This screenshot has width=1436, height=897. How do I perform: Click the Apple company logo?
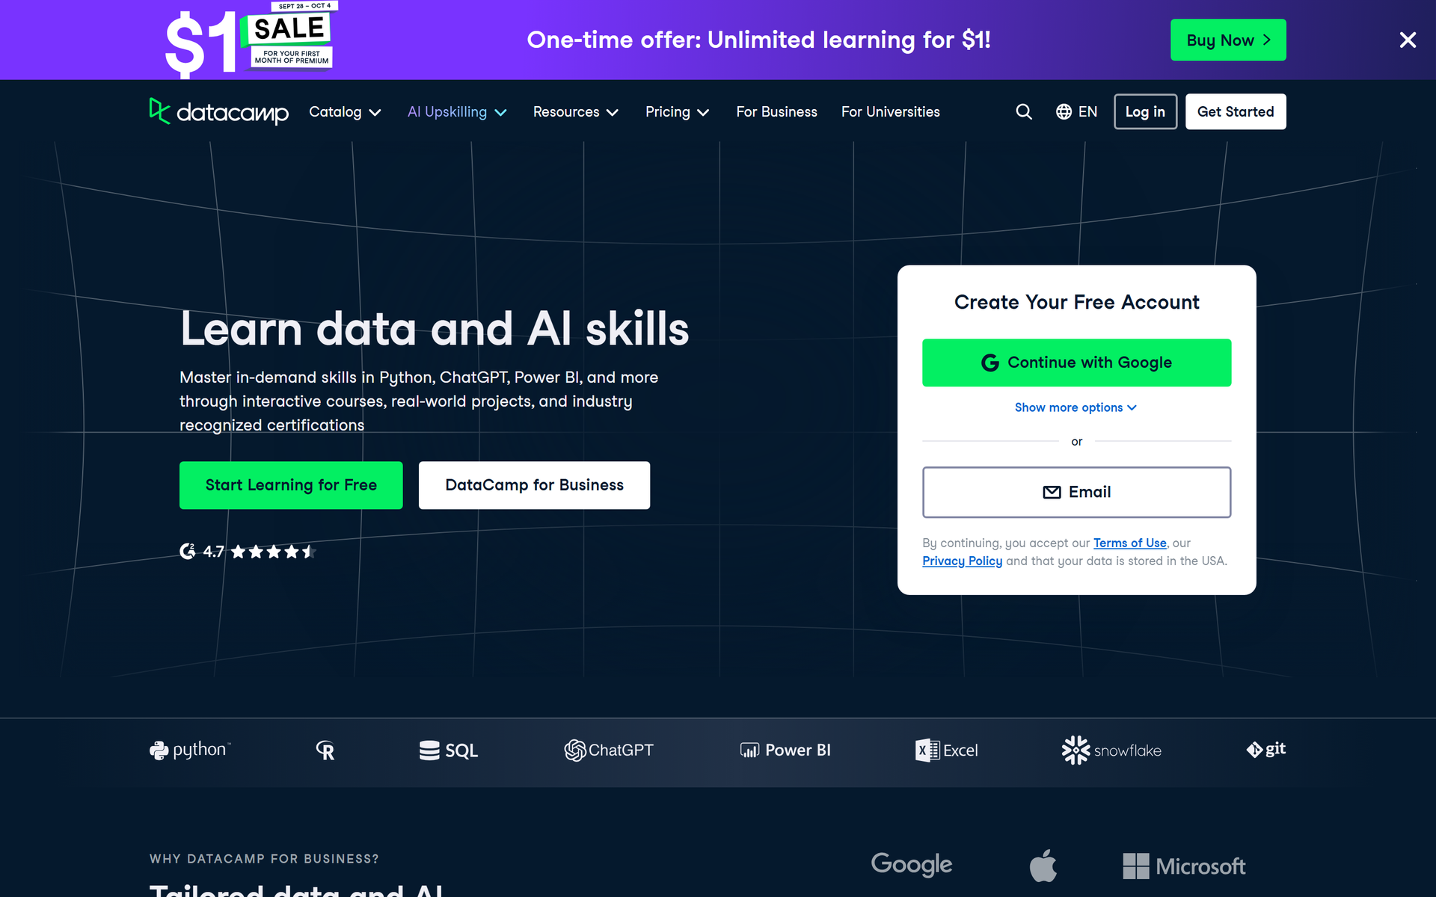point(1043,866)
